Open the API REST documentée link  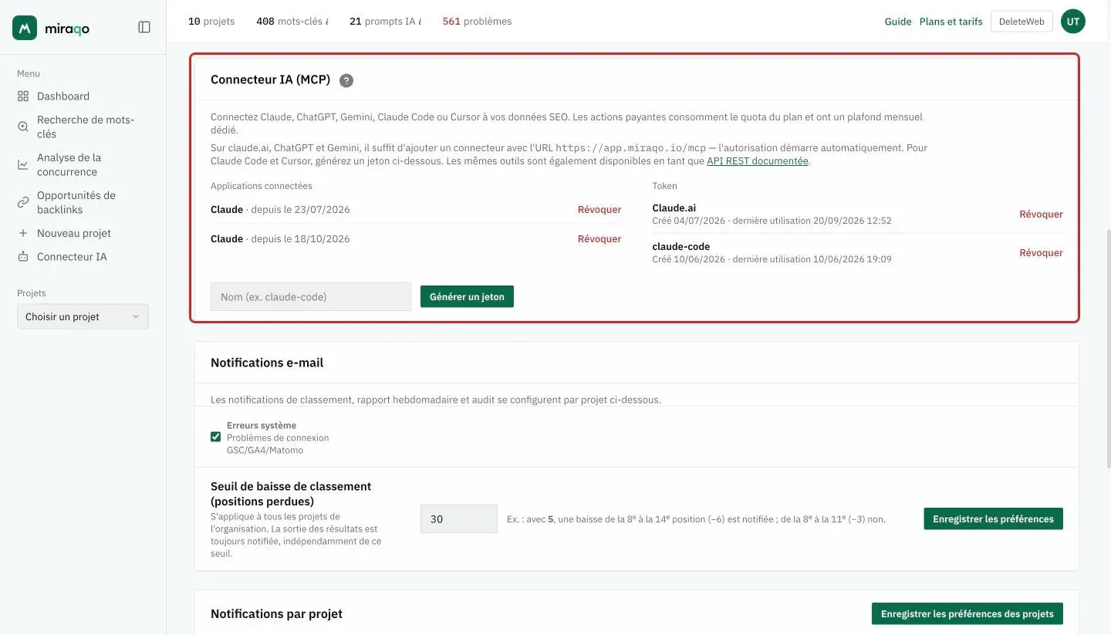pyautogui.click(x=758, y=161)
